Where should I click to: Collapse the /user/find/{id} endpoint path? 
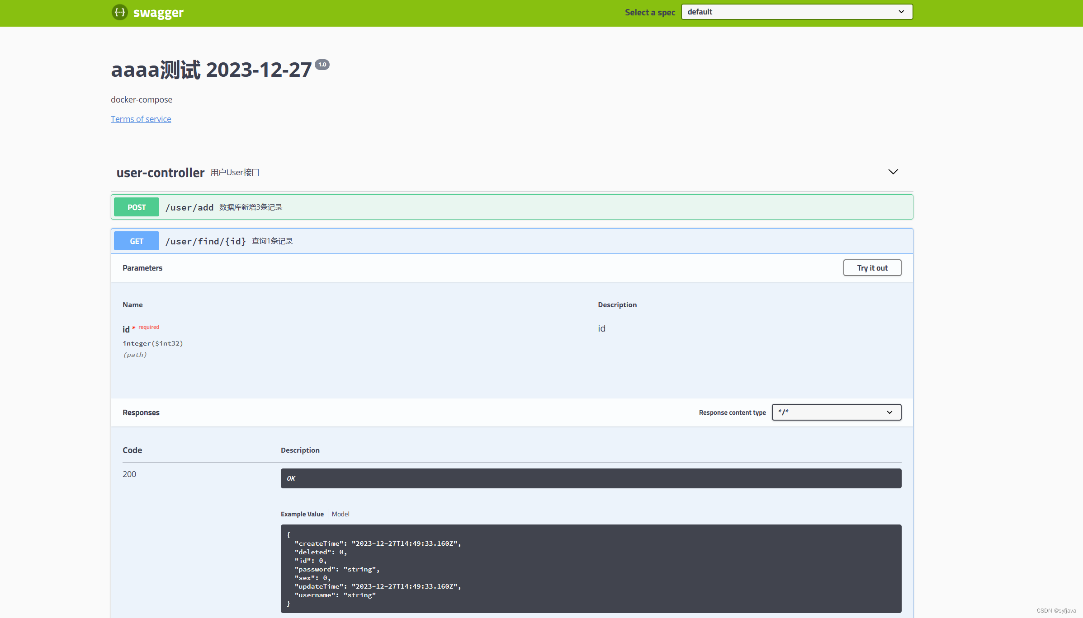(205, 241)
